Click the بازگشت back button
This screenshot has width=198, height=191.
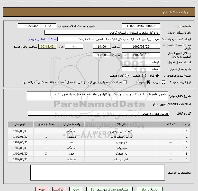click(x=59, y=189)
